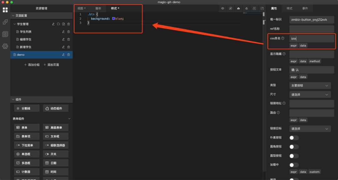This screenshot has width=338, height=180.
Task: Click the broom clear icon in toolbar
Action: [x=246, y=8]
